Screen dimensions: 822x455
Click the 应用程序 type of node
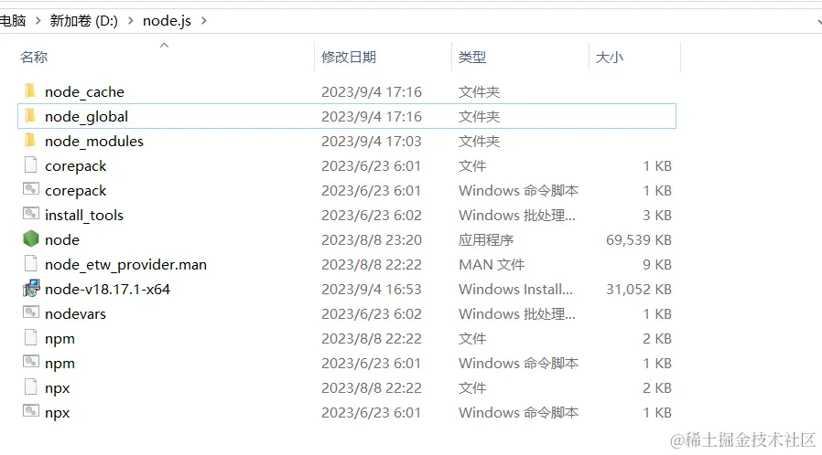tap(486, 240)
